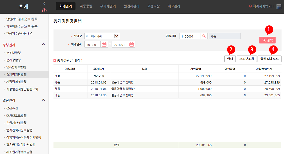Collapse the sidebar with the left chevron
284x154 pixels.
pyautogui.click(x=44, y=3)
